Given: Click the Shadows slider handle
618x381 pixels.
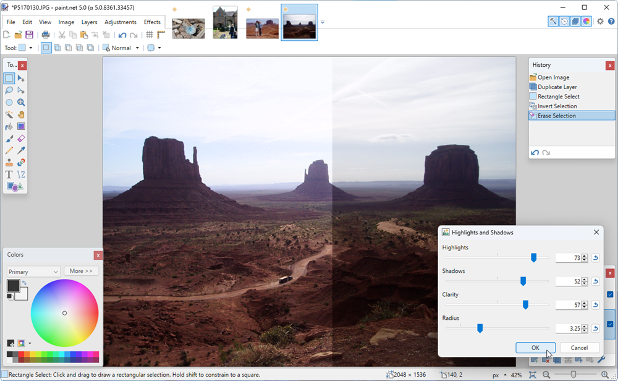Looking at the screenshot, I should point(523,281).
